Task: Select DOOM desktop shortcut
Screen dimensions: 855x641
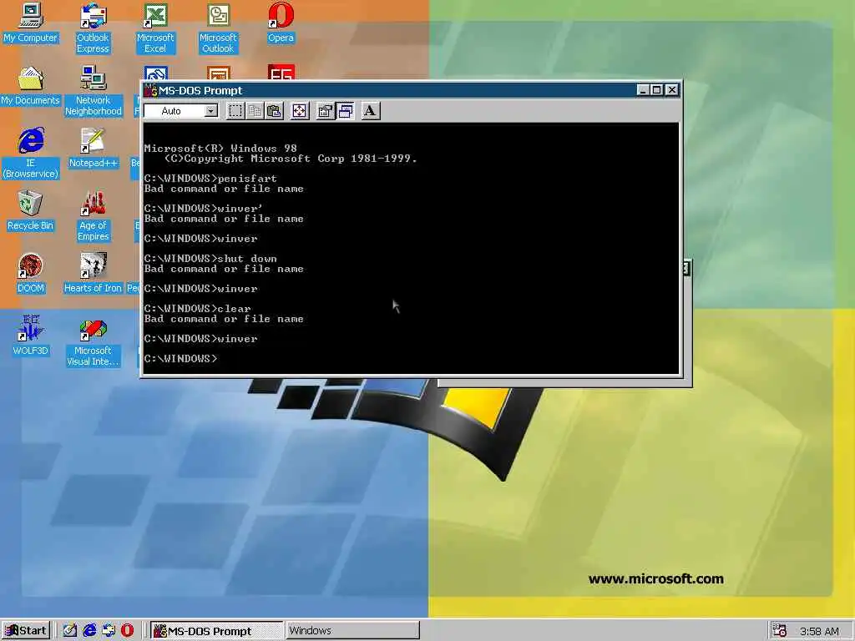Action: coord(31,274)
